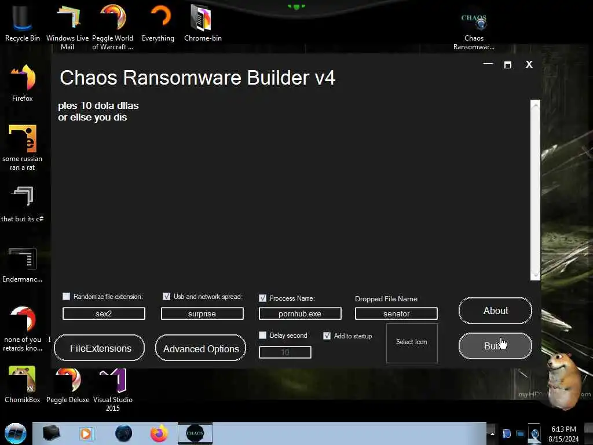Click the dark globe icon in the taskbar
593x445 pixels.
point(124,433)
